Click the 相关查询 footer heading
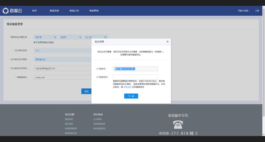This screenshot has width=265, height=142. (98, 114)
